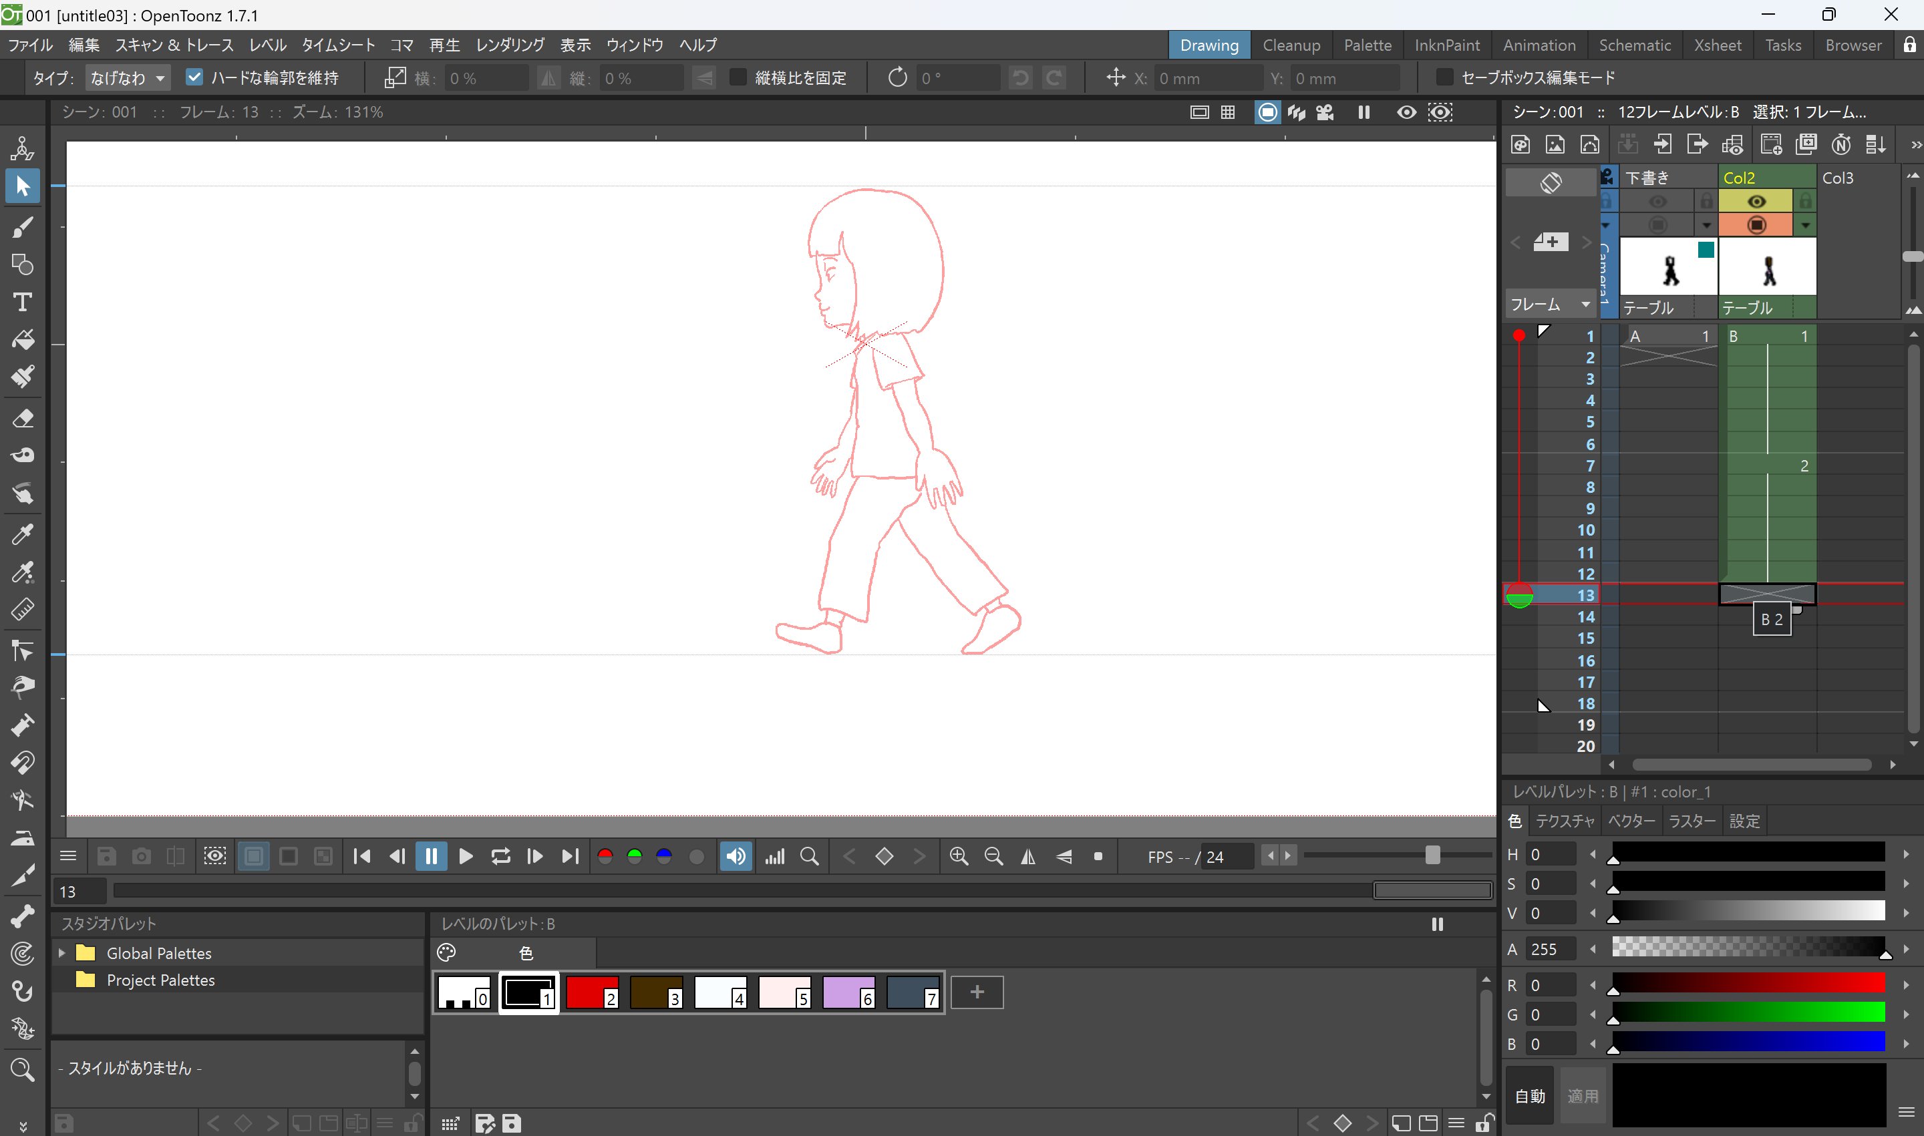Select the Pump tool
The image size is (1924, 1136).
(x=22, y=724)
